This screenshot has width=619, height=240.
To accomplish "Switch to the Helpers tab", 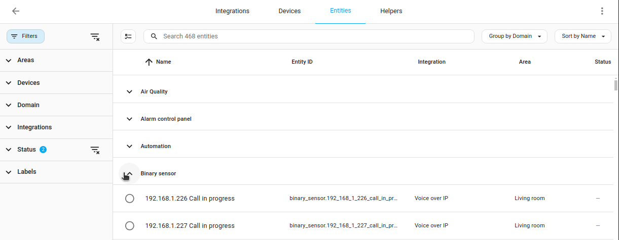I will click(391, 11).
